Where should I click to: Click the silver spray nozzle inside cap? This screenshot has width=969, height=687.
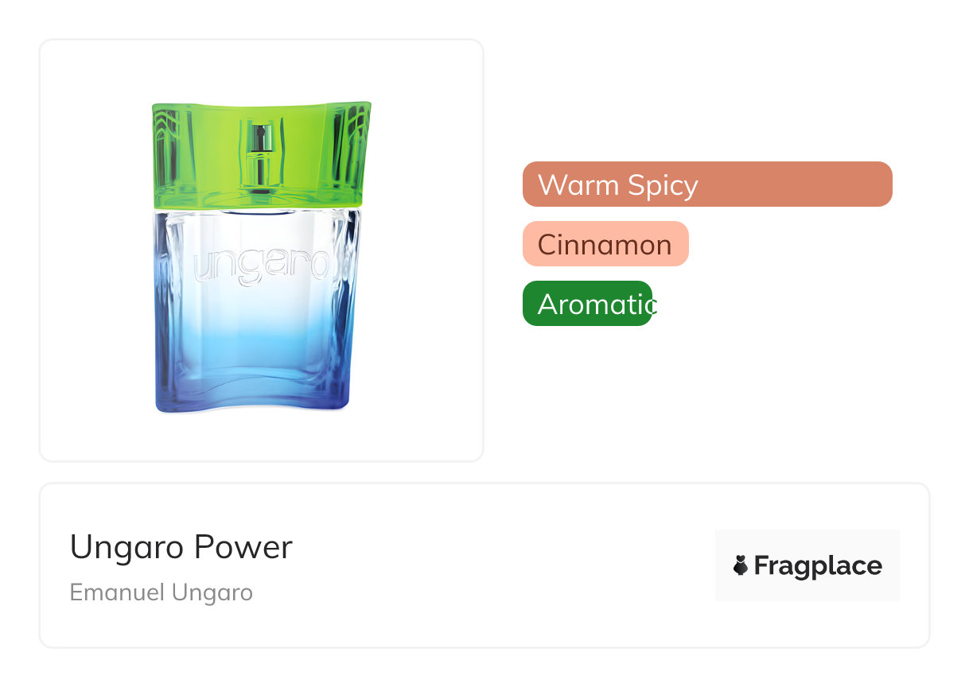[x=259, y=155]
